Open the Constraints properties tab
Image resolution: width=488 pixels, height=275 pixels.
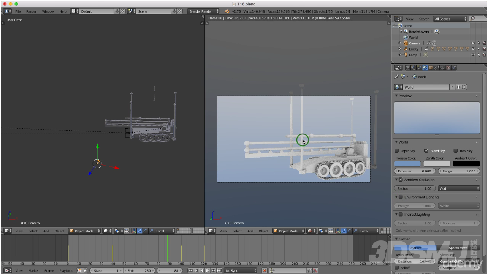(x=436, y=68)
